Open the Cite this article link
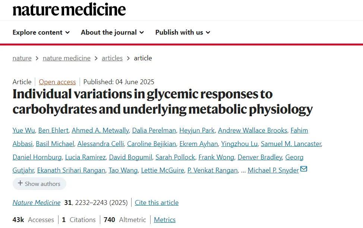This screenshot has height=228, width=363. (x=157, y=203)
